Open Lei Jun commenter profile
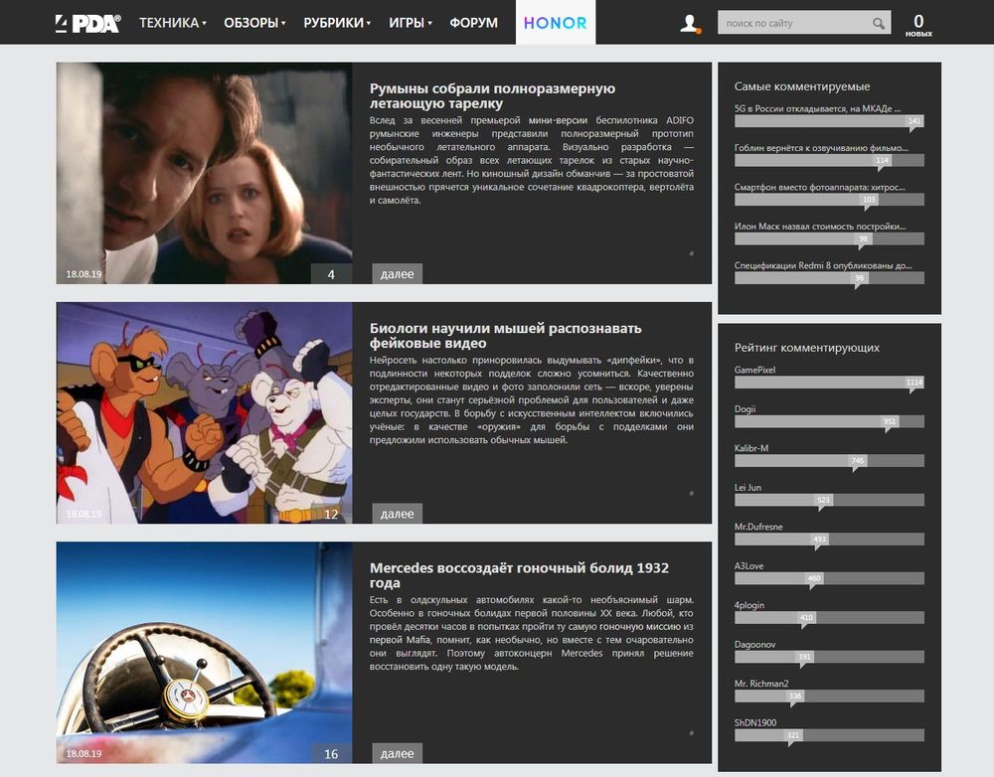 click(x=747, y=488)
